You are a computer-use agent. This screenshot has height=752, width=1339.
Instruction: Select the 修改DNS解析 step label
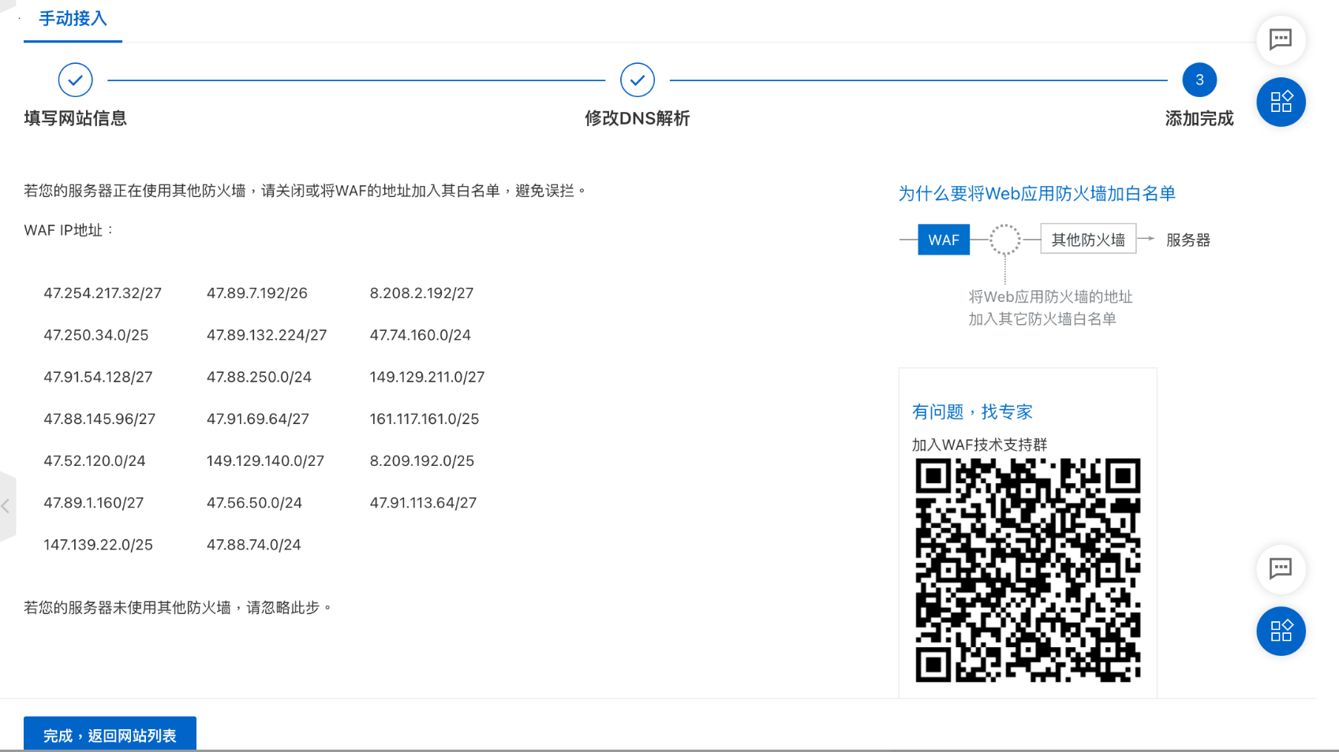(637, 118)
